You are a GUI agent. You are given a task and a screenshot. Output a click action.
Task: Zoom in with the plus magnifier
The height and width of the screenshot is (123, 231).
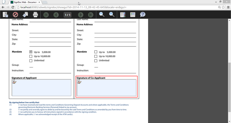tap(112, 15)
